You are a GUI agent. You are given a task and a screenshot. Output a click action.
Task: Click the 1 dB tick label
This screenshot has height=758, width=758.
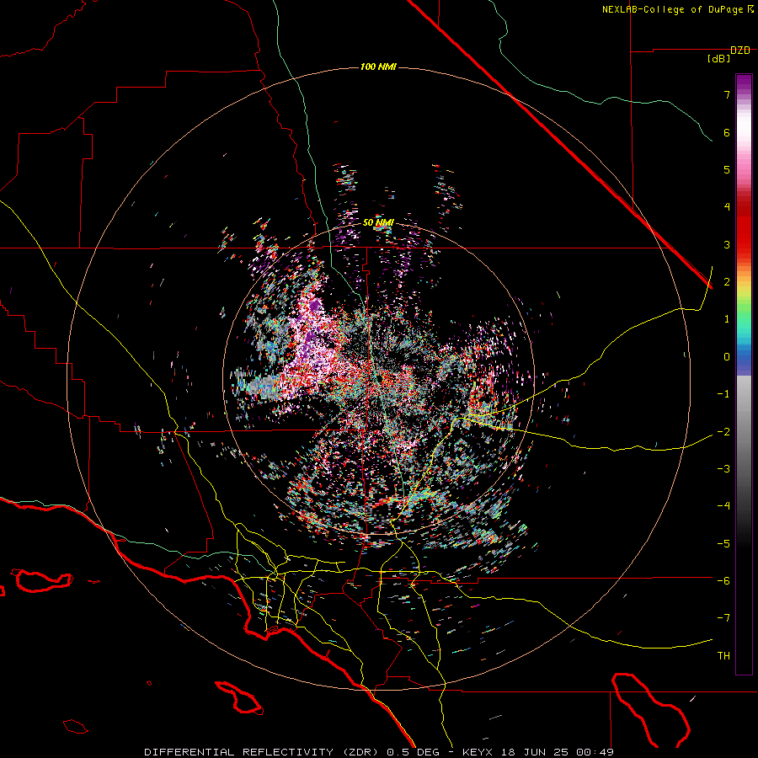click(727, 319)
